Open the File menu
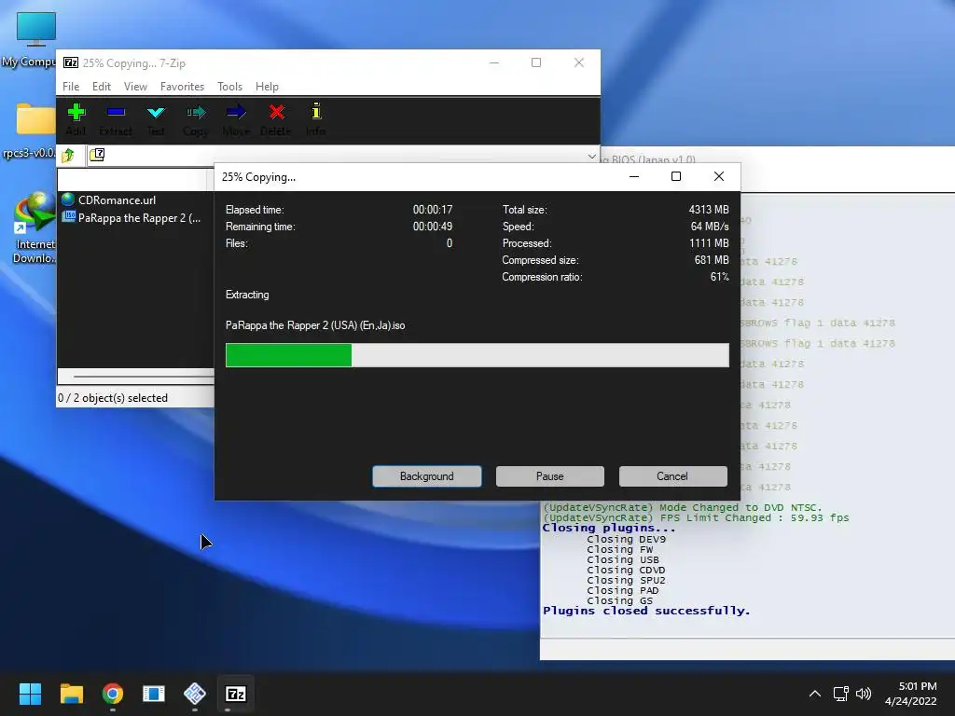Screen dimensions: 955x716 [x=71, y=87]
